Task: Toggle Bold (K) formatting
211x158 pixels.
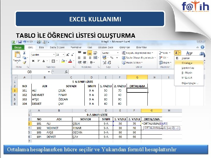Action: tap(33, 61)
